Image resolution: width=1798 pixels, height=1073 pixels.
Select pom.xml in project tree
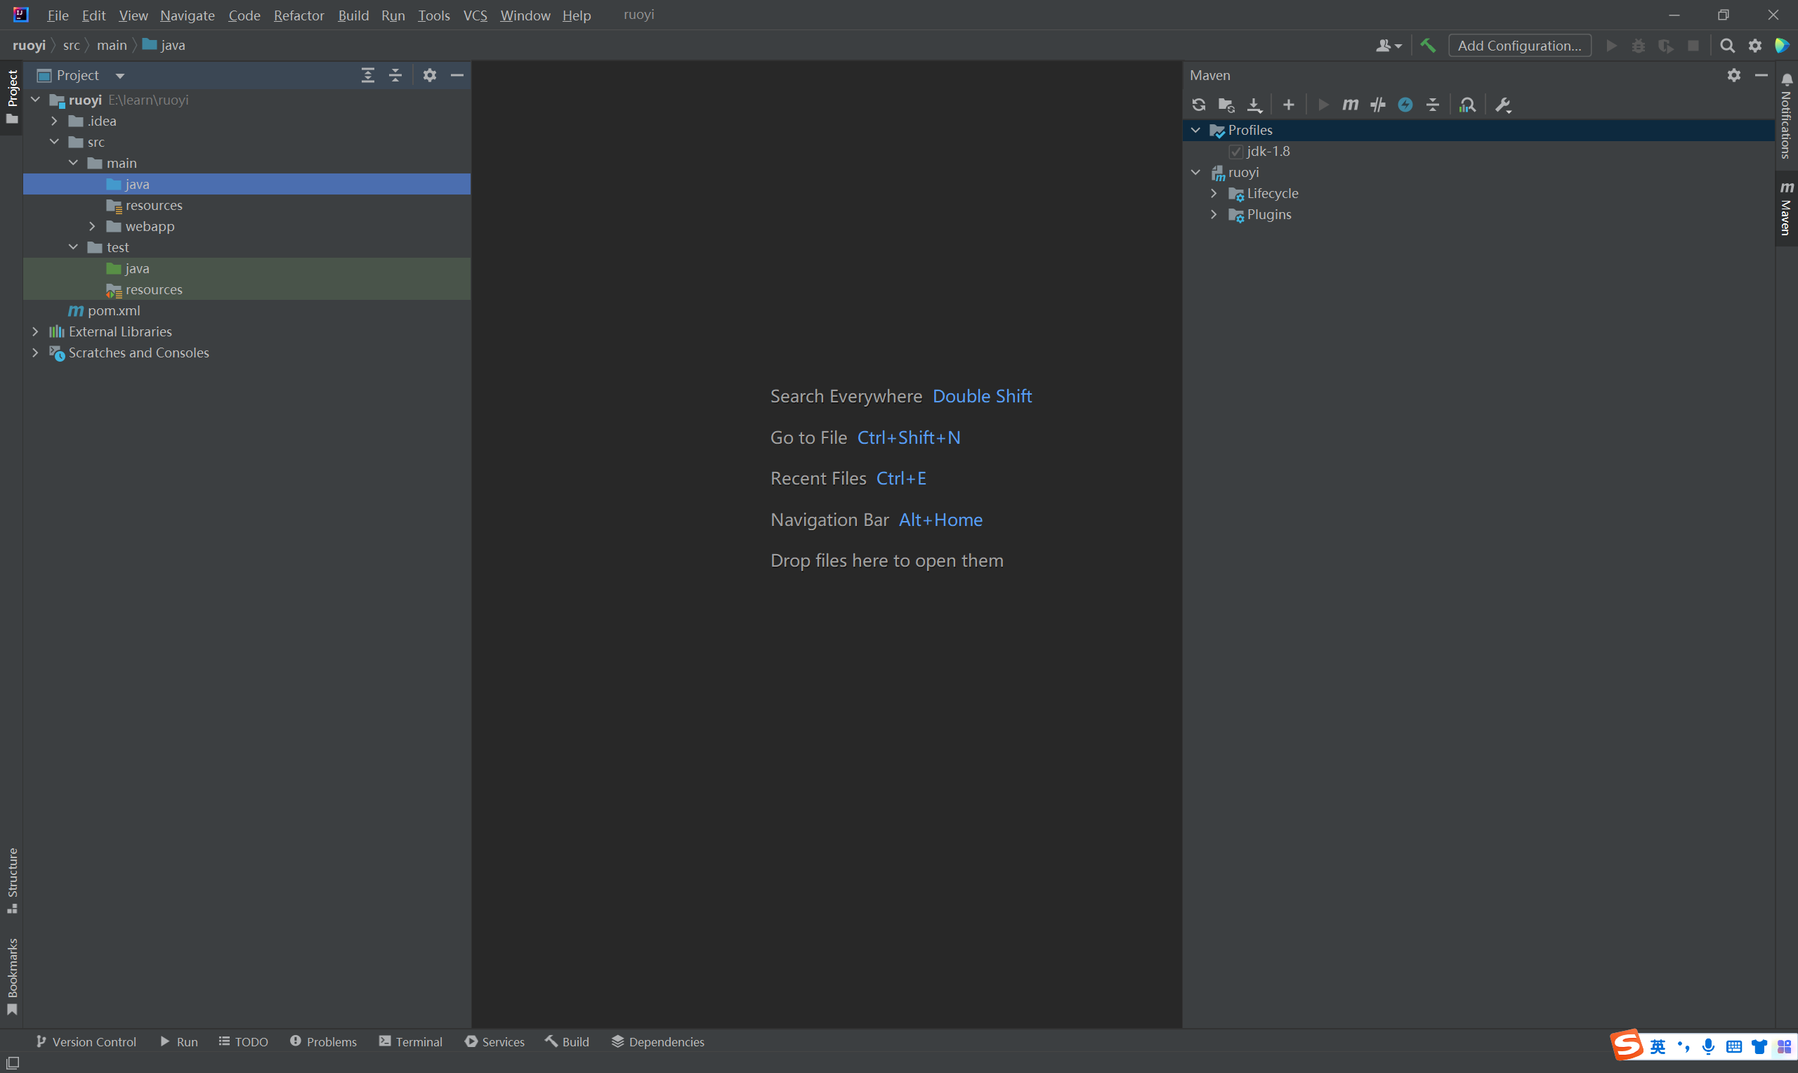point(114,310)
